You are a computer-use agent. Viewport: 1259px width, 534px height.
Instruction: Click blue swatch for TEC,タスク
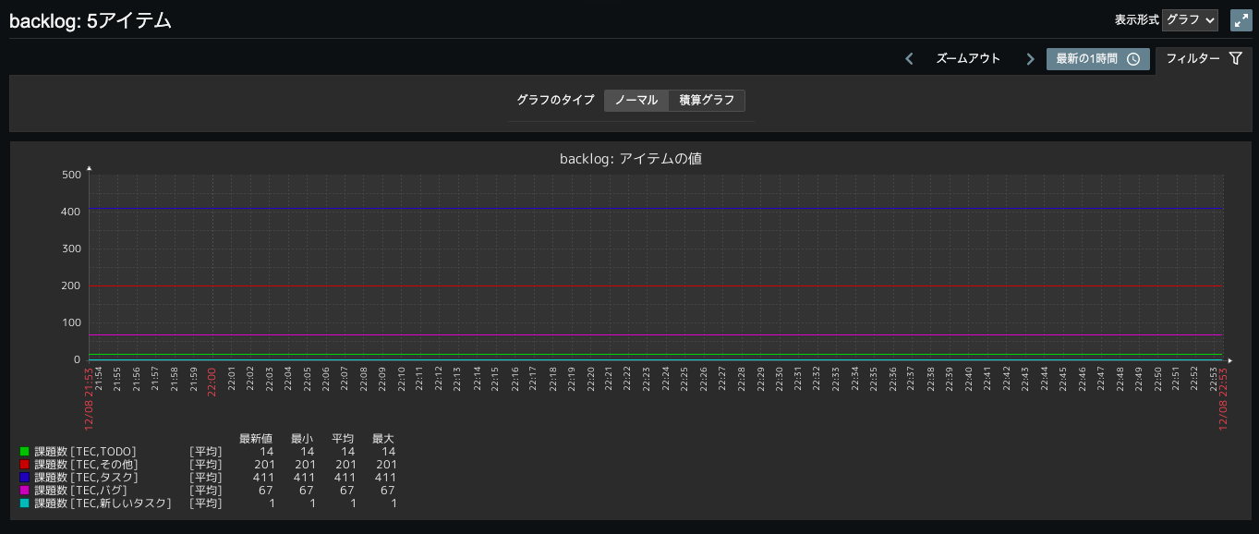(25, 478)
